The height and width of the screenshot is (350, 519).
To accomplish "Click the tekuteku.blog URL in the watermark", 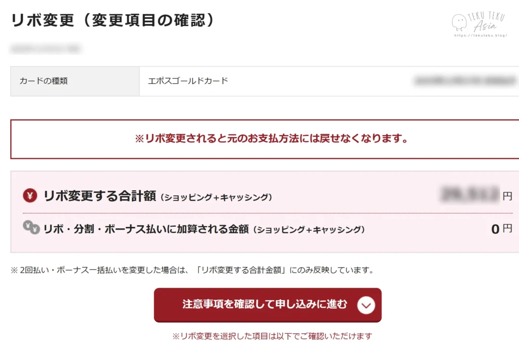I will (x=480, y=36).
